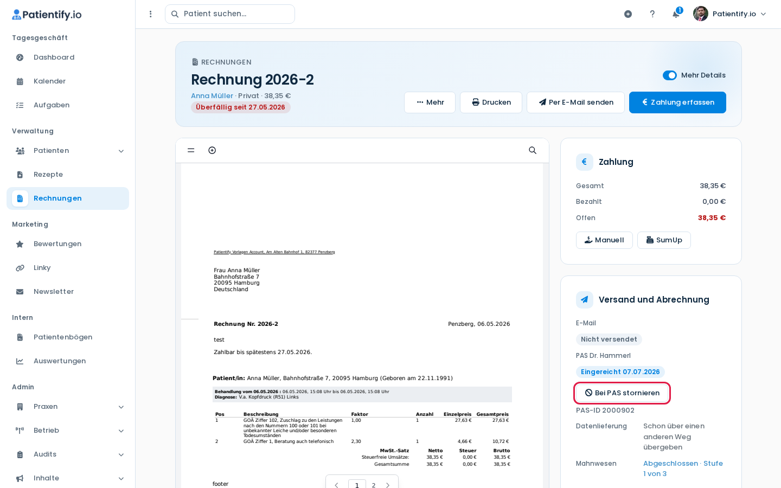Click the Linky link icon

(x=20, y=268)
